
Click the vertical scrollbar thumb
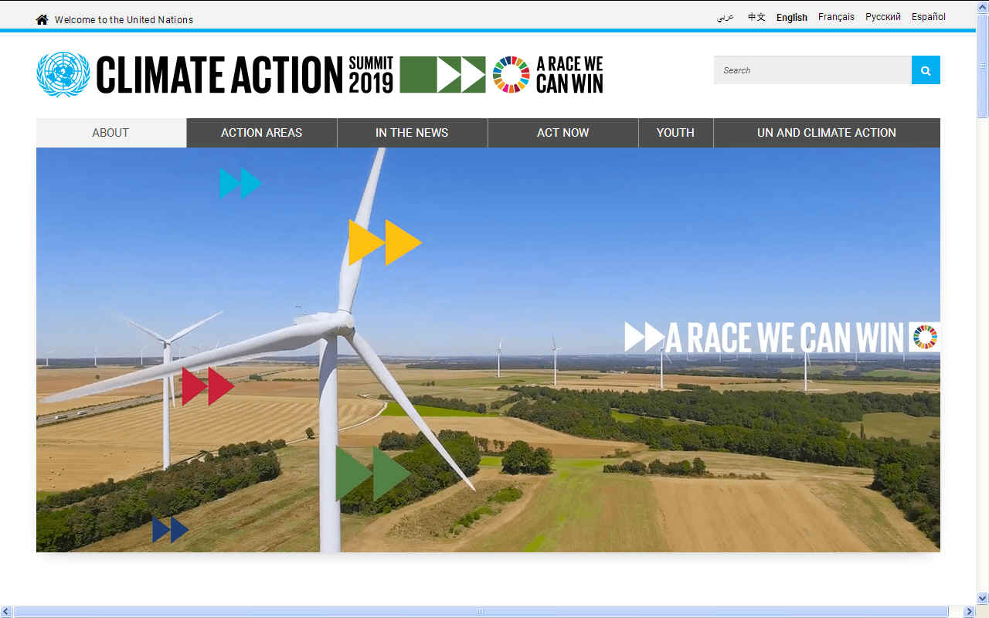click(982, 65)
